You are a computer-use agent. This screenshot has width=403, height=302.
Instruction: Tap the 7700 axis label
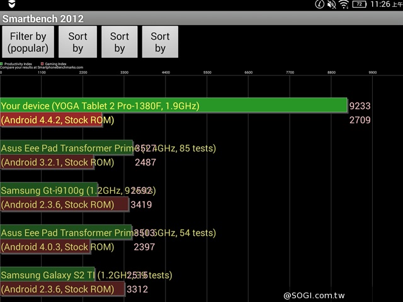click(x=290, y=72)
